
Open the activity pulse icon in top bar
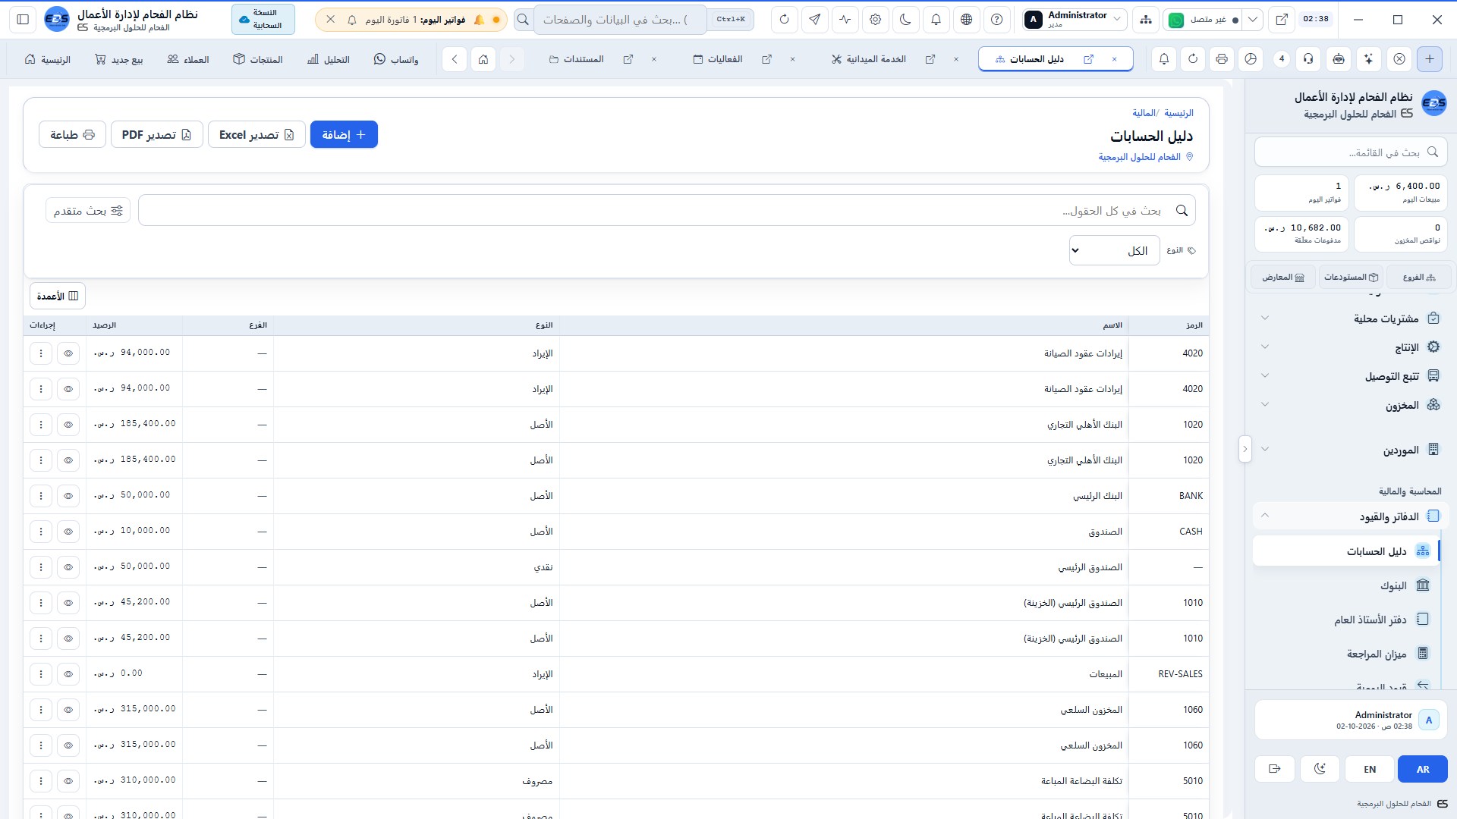(x=845, y=20)
